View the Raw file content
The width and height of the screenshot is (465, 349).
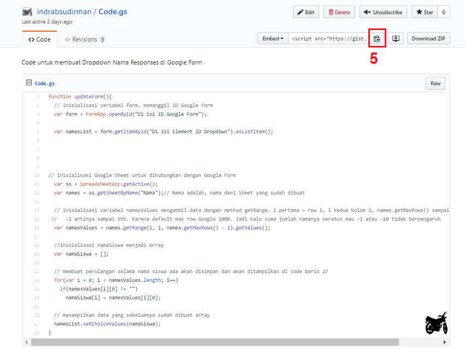[x=435, y=84]
